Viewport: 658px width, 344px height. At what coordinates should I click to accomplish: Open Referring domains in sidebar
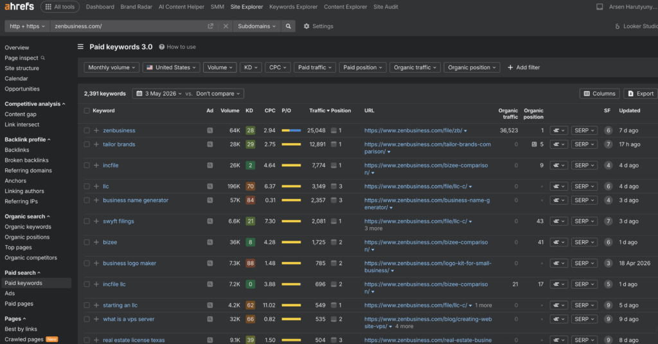[28, 171]
